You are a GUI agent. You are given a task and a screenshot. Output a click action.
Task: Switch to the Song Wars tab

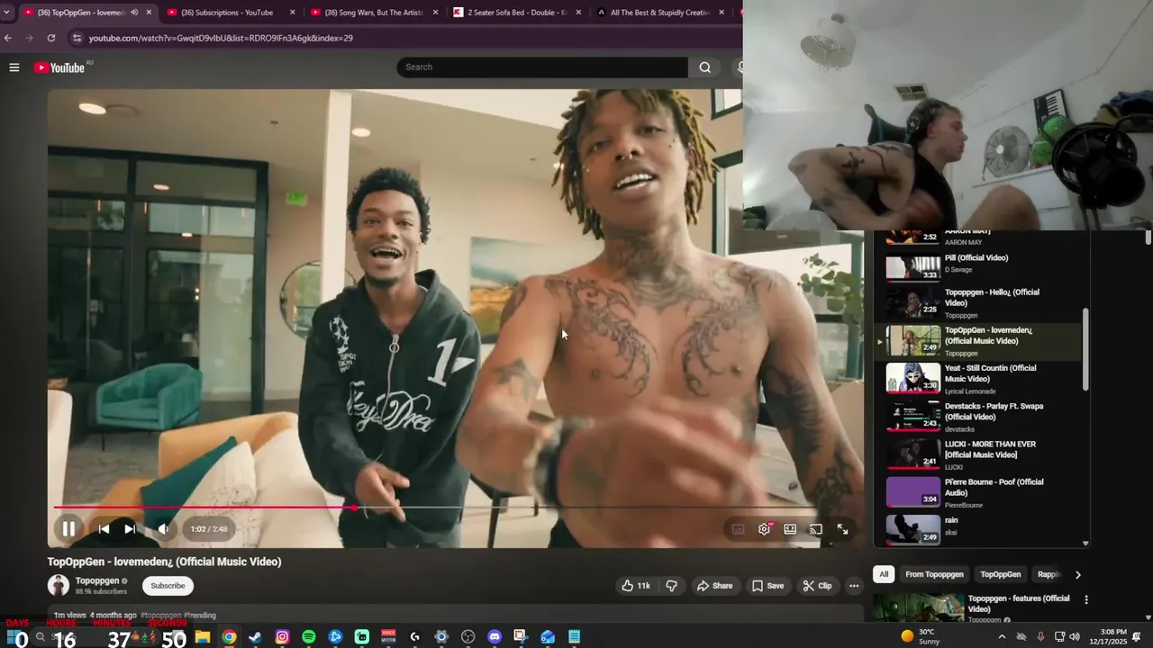(x=374, y=13)
